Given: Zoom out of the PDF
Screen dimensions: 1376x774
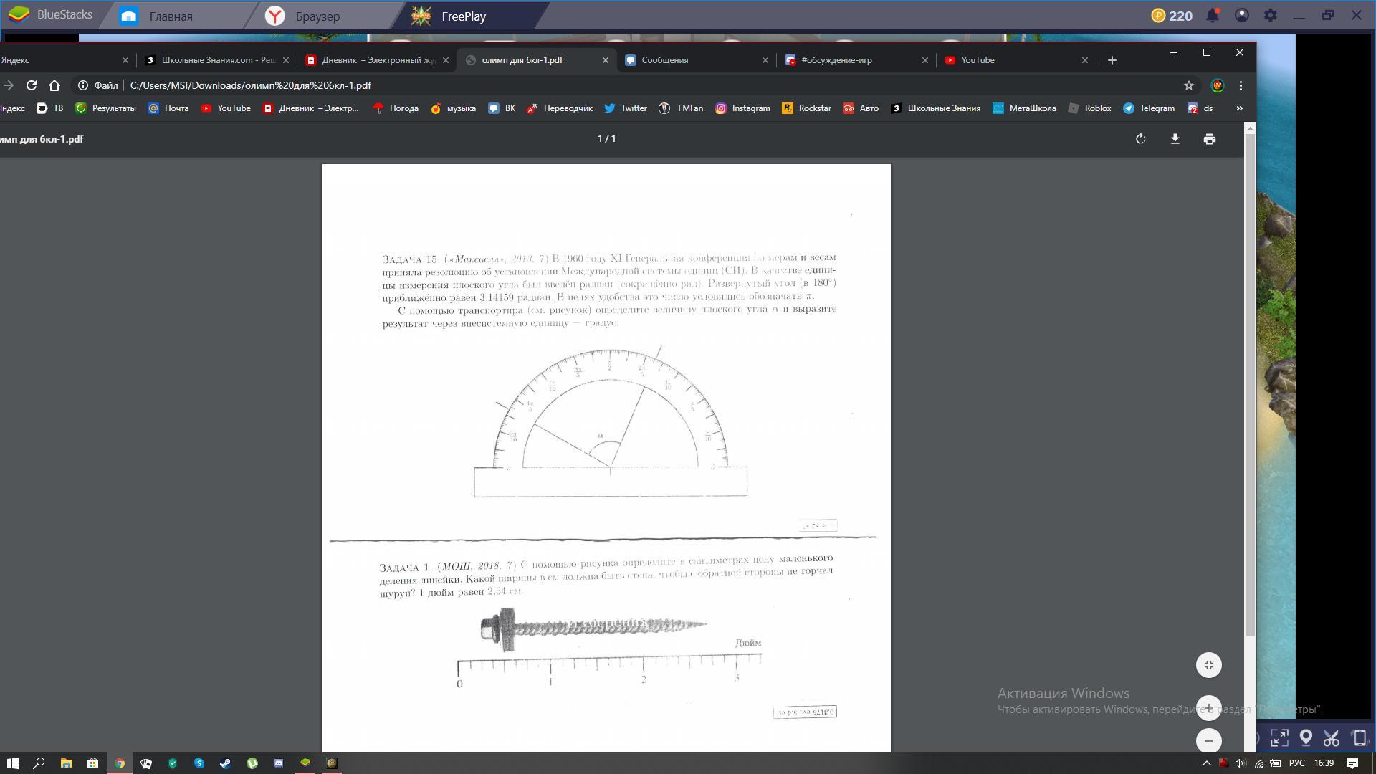Looking at the screenshot, I should pyautogui.click(x=1208, y=741).
